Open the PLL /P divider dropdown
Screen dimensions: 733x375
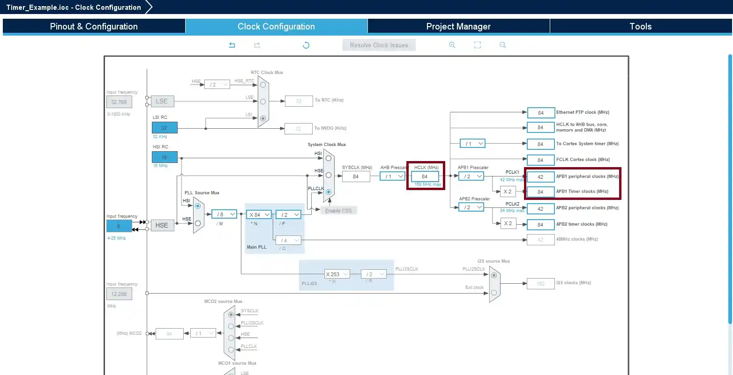pos(288,214)
